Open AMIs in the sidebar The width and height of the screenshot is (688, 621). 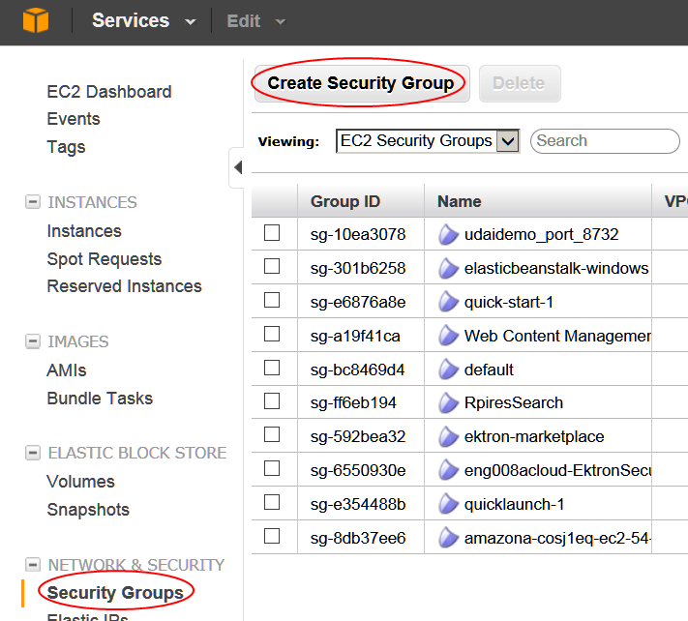click(67, 370)
